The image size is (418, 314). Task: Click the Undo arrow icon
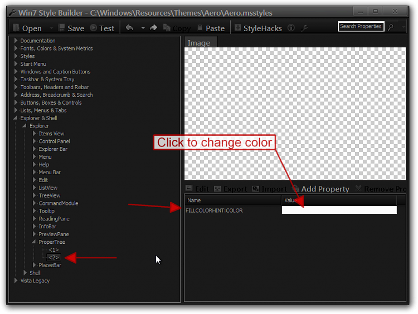point(129,27)
